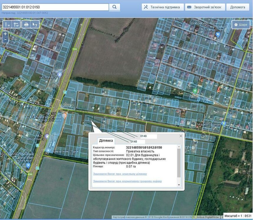Close the Ділянка info popup

(x=181, y=136)
